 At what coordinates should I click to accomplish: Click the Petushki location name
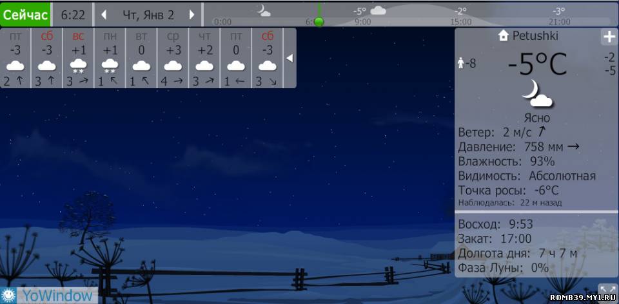535,36
